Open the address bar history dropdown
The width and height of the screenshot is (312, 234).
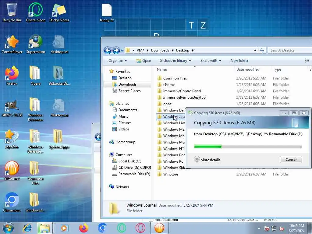[x=255, y=50]
